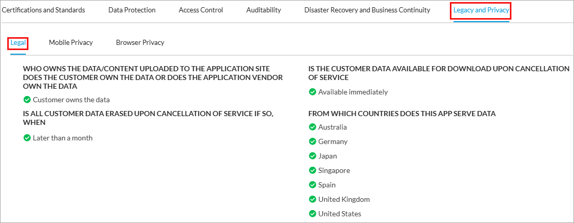The image size is (574, 223).
Task: Click green check icon beside Customer owns the data
Action: (x=27, y=100)
